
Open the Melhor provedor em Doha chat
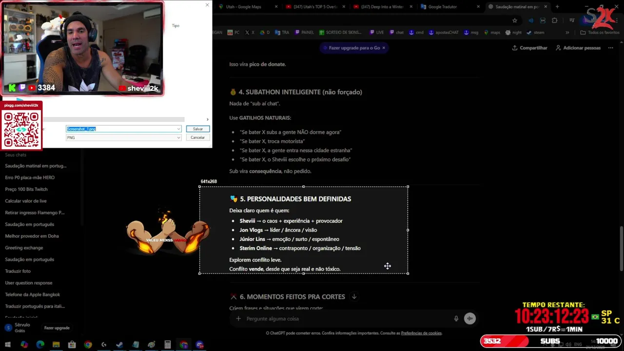[32, 236]
